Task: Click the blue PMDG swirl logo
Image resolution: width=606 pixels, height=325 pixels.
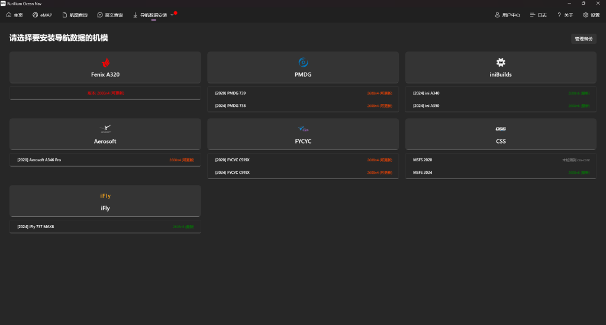Action: 303,63
